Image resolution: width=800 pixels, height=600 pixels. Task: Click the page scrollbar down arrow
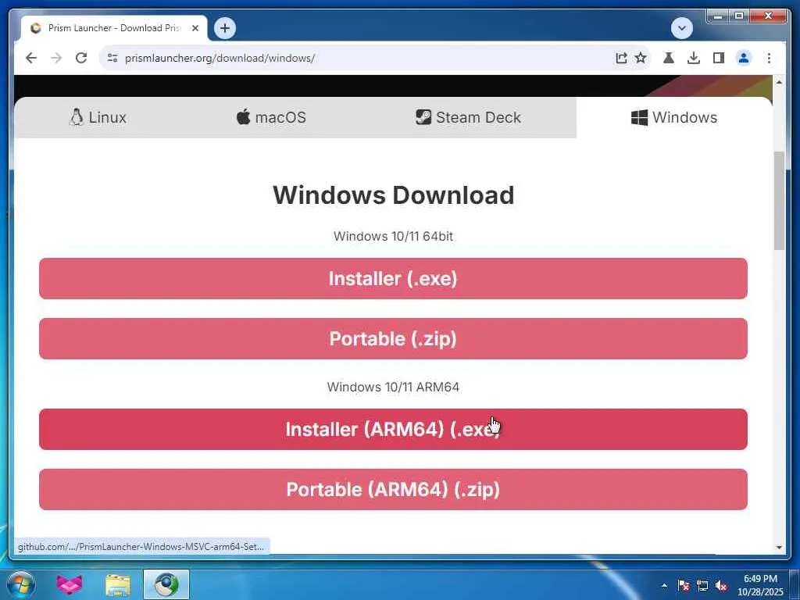tap(779, 548)
